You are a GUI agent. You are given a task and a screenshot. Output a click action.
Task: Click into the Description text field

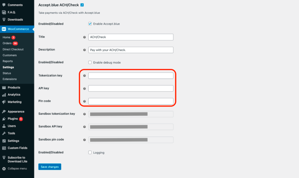[131, 50]
